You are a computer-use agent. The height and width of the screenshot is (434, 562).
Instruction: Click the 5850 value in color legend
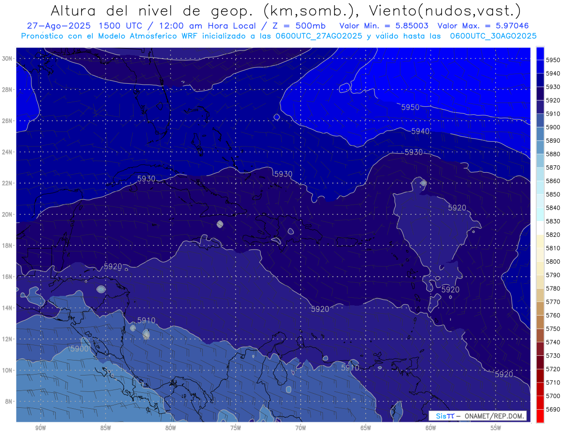click(553, 194)
